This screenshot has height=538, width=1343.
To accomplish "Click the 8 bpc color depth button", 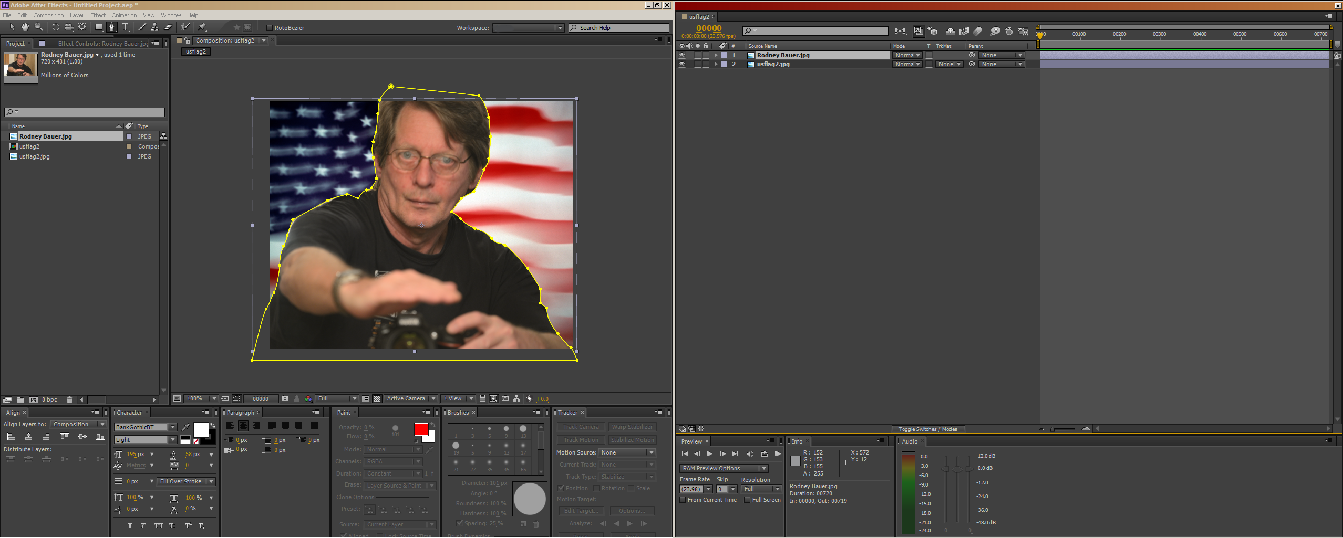I will (49, 400).
